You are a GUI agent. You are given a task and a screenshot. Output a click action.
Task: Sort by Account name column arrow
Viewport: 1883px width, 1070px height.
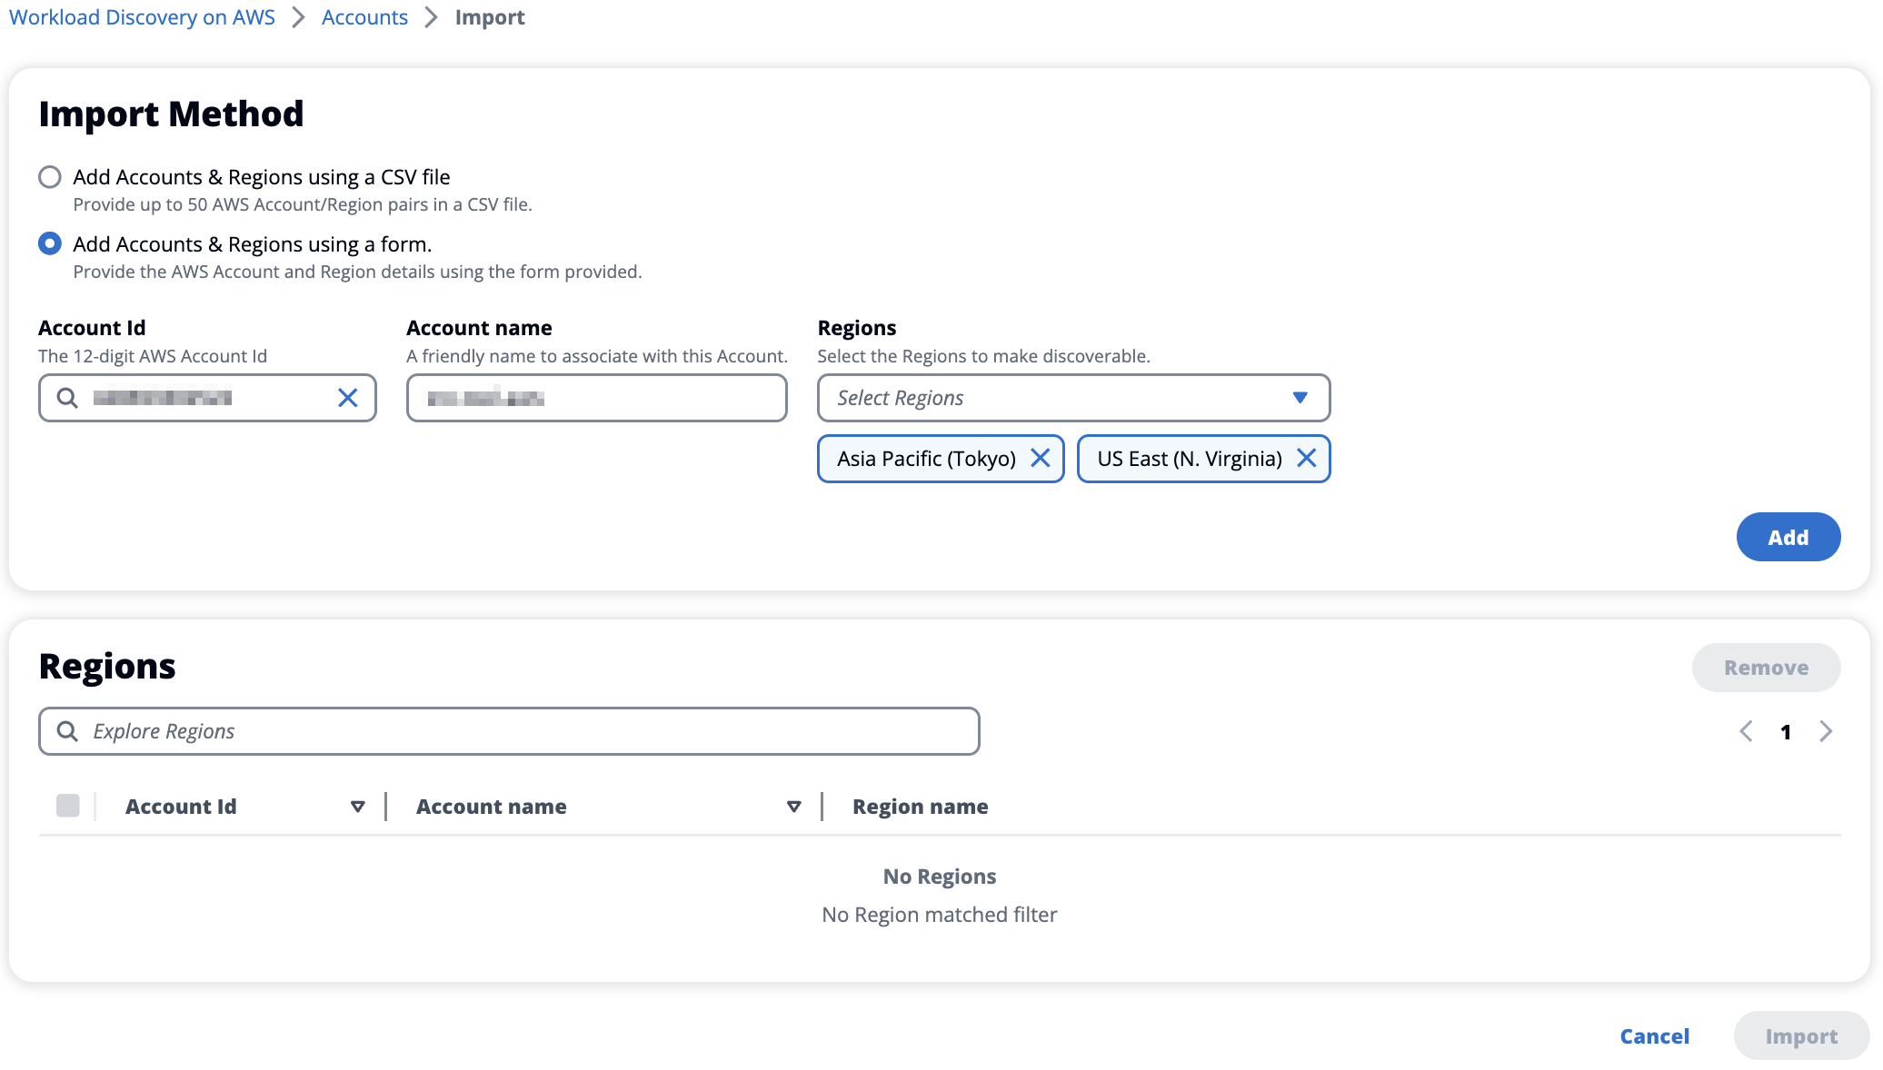point(794,807)
